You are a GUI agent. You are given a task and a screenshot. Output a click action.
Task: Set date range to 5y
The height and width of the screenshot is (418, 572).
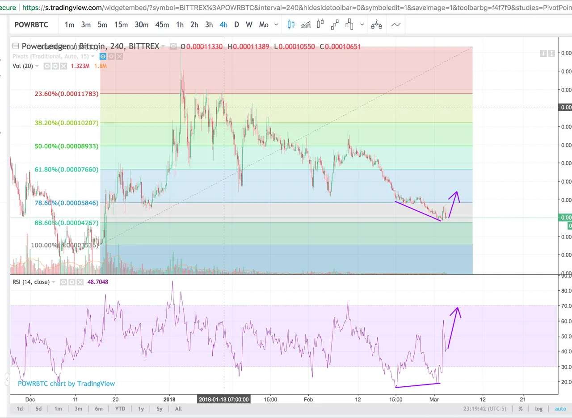pos(160,409)
